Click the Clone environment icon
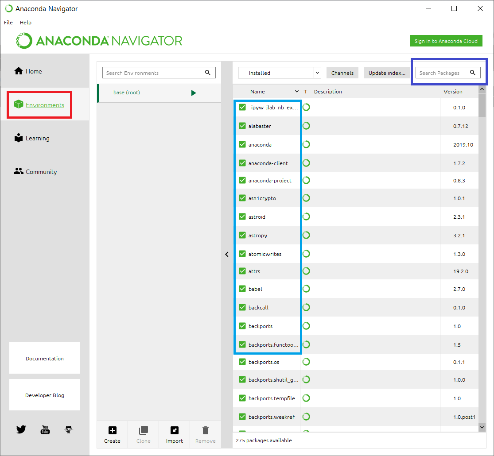The width and height of the screenshot is (494, 456). pos(144,430)
